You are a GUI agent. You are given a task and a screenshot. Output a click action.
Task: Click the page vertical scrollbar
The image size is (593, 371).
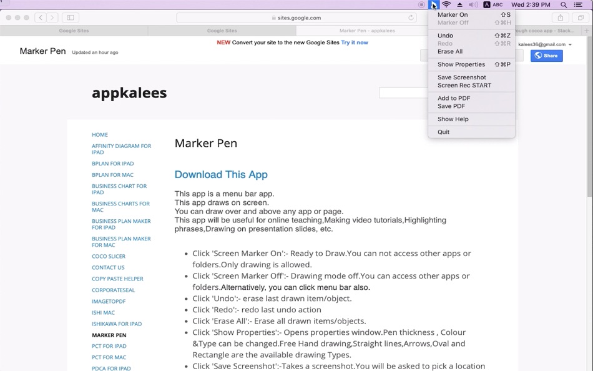(x=590, y=117)
